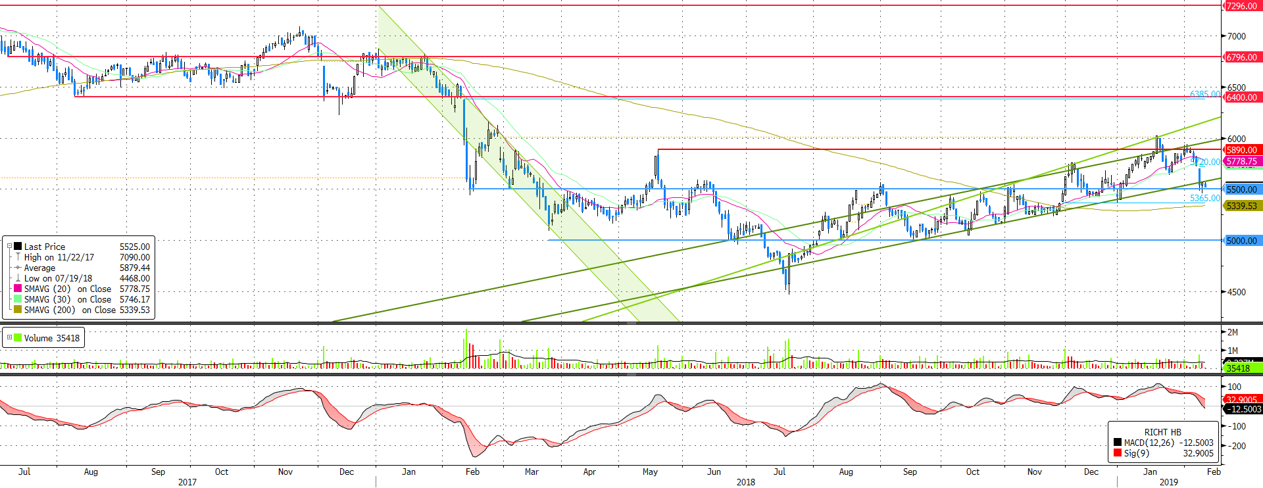Click the red Sig(9) color swatch
This screenshot has width=1263, height=488.
1117,452
